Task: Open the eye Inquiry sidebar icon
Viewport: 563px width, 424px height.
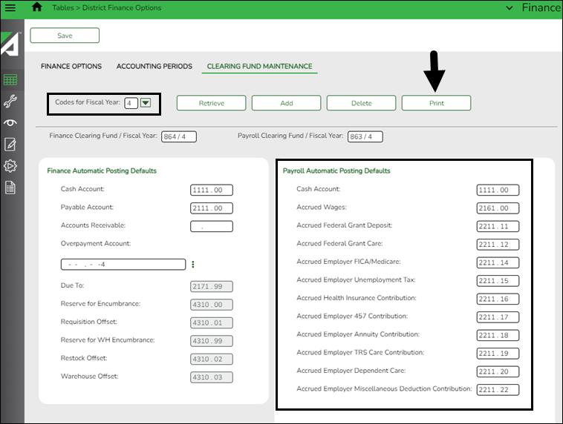Action: (10, 122)
